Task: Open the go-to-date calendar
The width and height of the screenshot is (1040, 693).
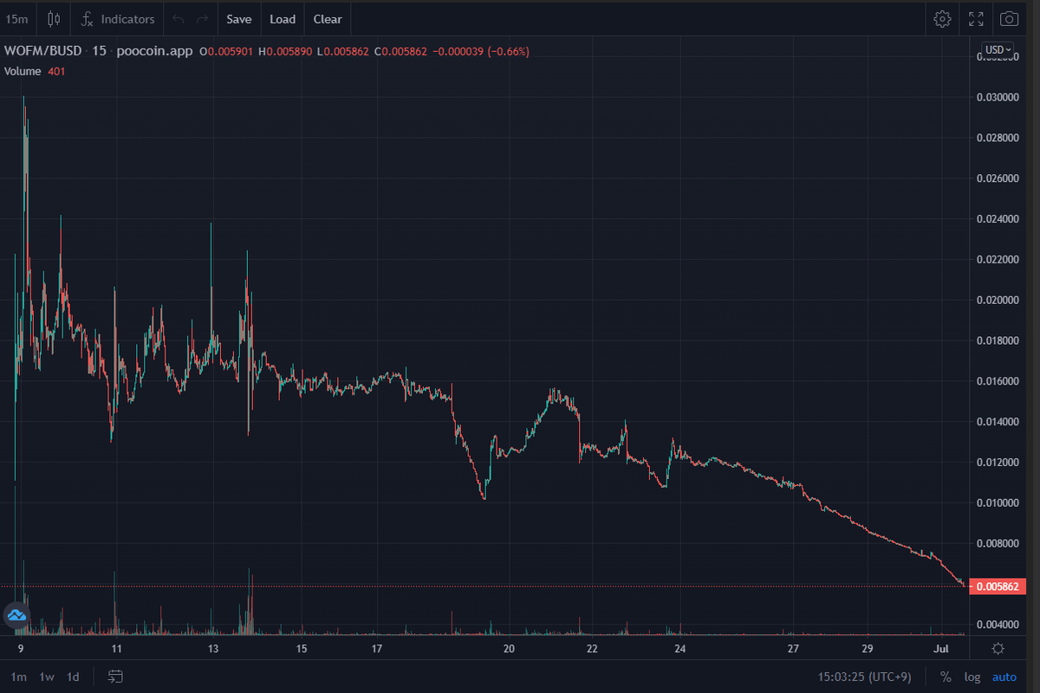Action: click(x=115, y=677)
